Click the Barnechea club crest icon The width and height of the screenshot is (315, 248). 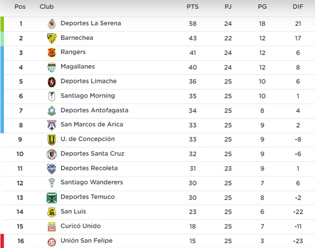click(x=52, y=39)
